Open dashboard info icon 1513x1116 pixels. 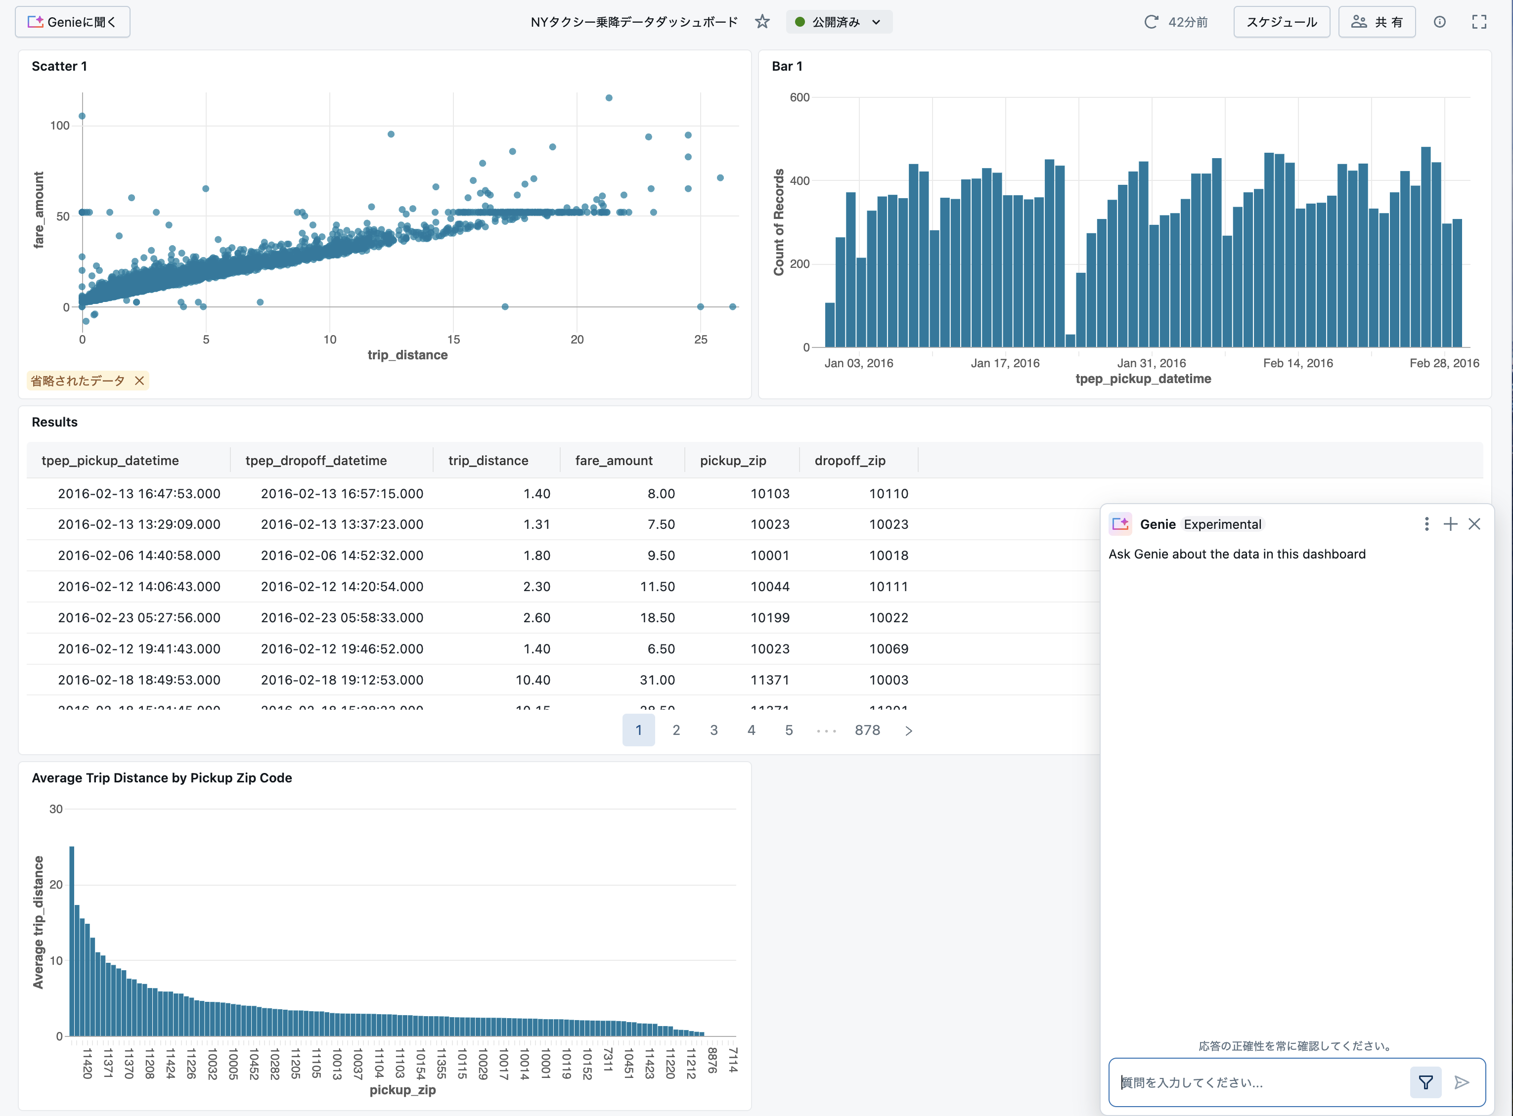[x=1439, y=22]
